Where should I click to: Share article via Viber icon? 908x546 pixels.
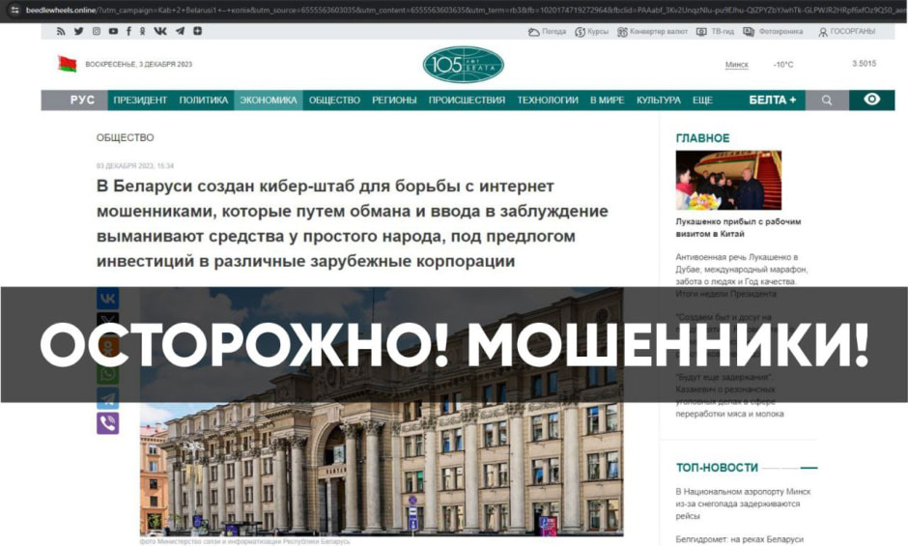pyautogui.click(x=108, y=423)
